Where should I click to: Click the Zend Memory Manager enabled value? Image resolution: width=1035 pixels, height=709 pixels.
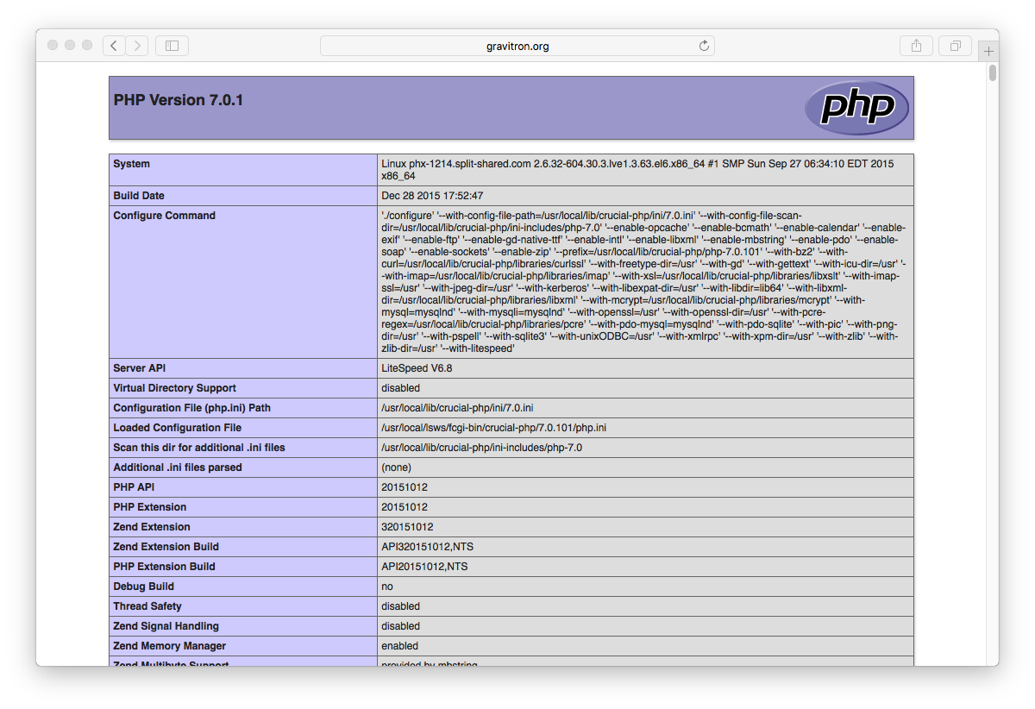(399, 646)
